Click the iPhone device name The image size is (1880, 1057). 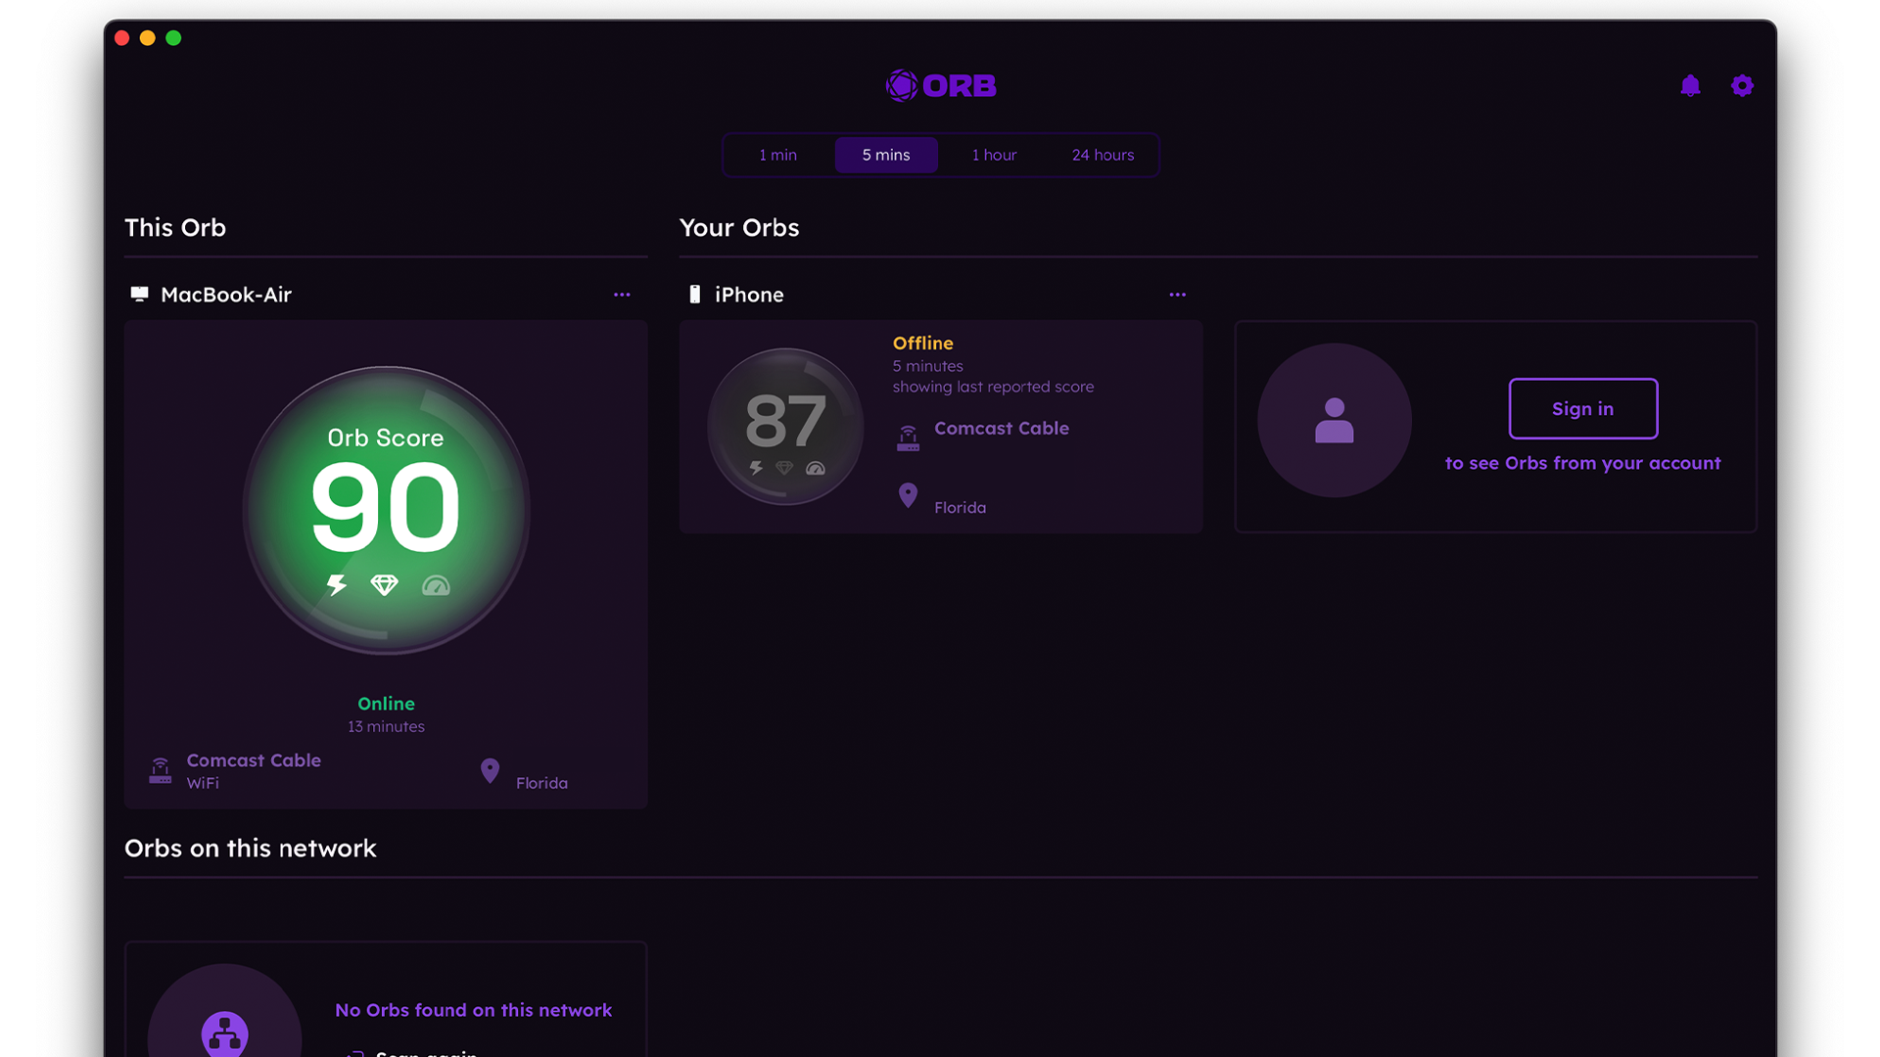[749, 295]
